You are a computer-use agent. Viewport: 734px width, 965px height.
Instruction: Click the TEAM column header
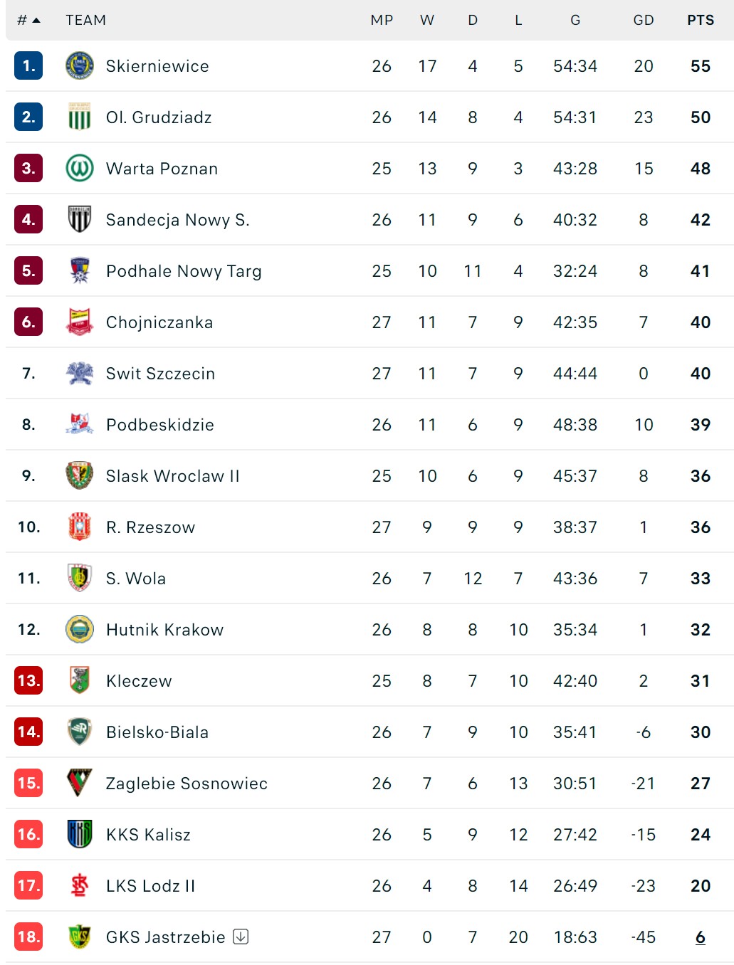(85, 21)
